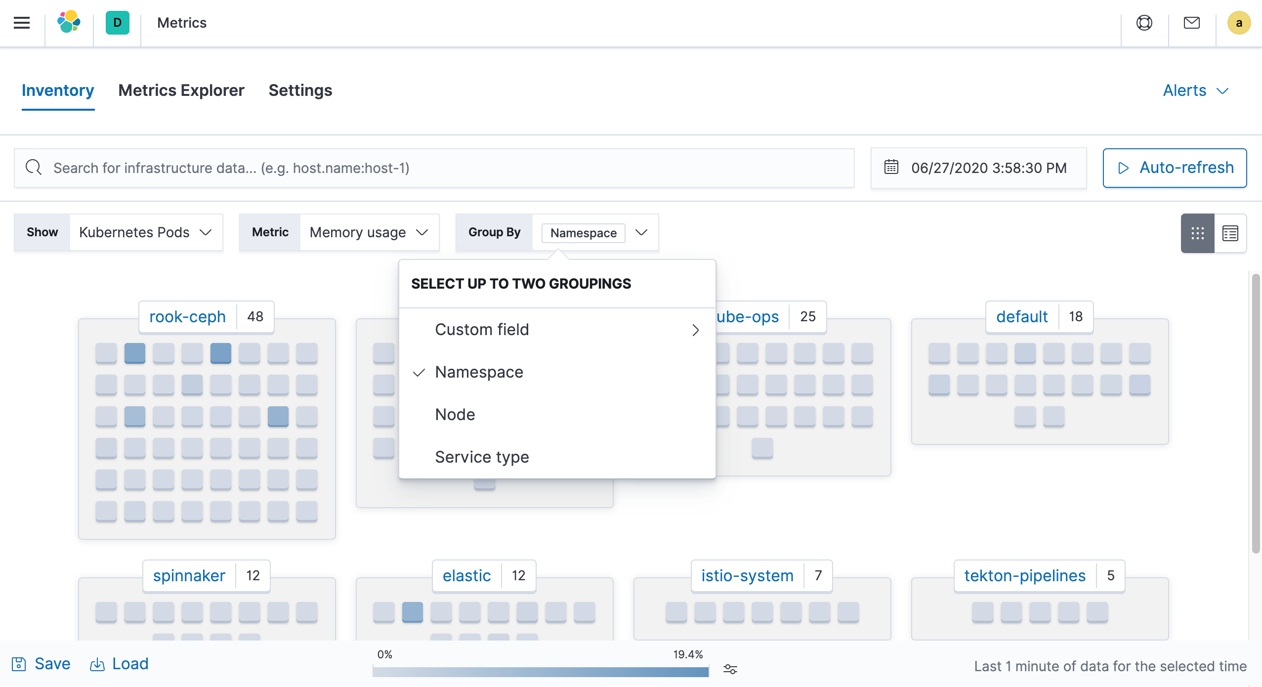Click the calendar icon in date picker
The height and width of the screenshot is (687, 1262).
click(891, 167)
